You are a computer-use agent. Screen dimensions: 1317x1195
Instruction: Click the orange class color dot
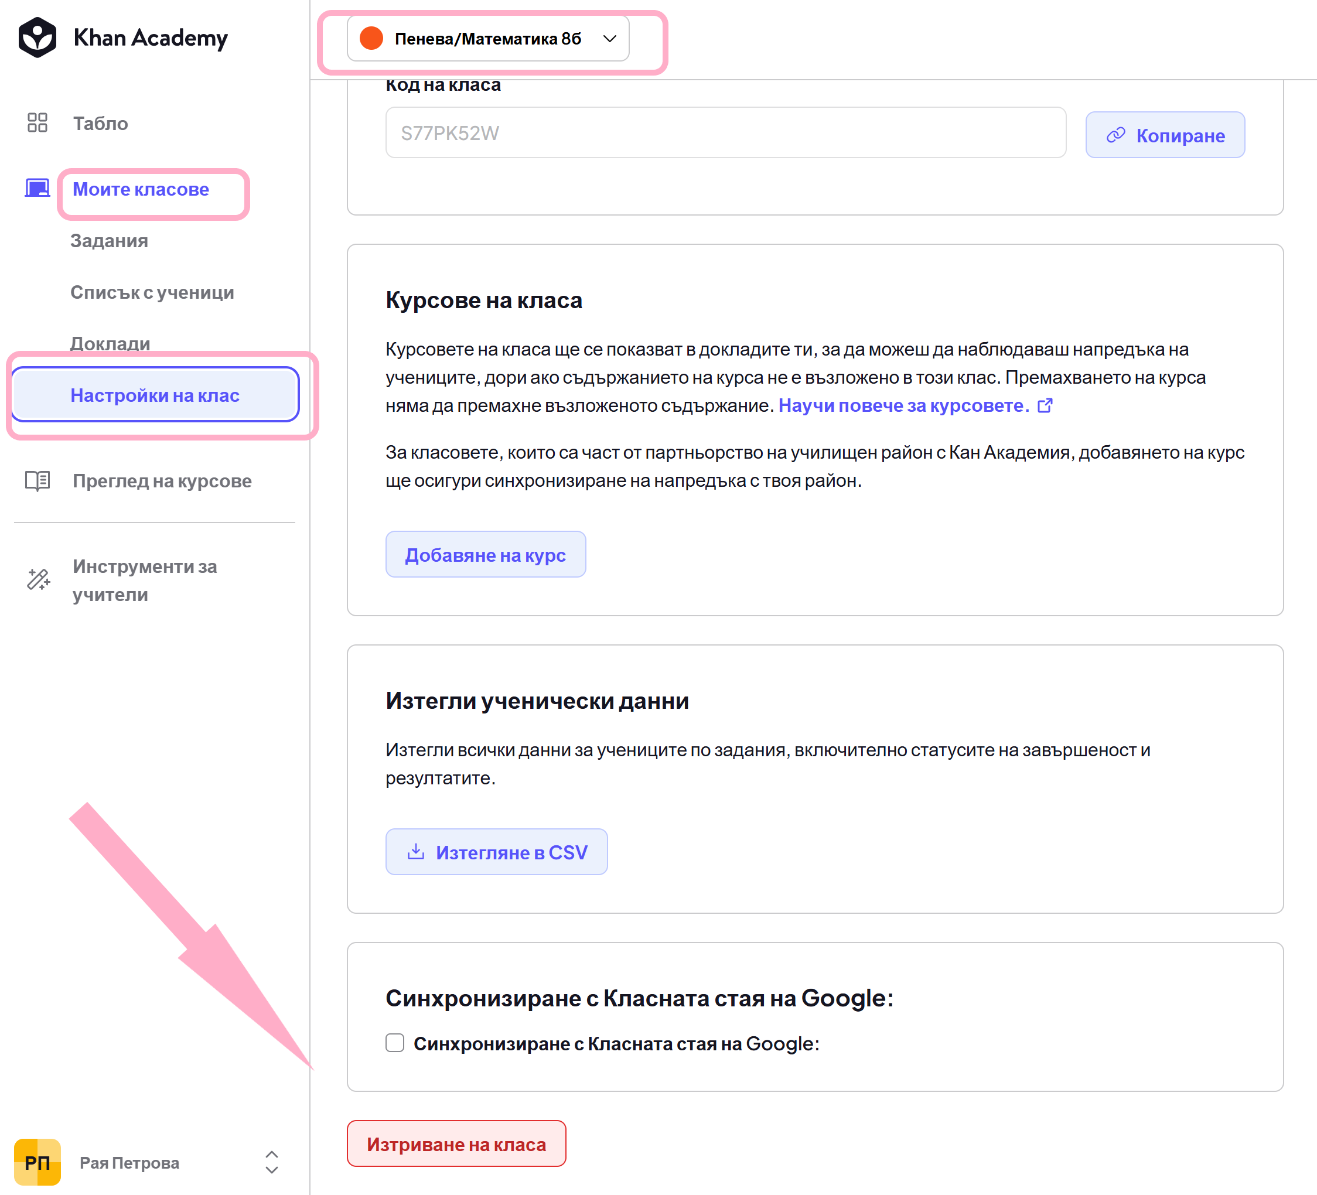pyautogui.click(x=371, y=39)
